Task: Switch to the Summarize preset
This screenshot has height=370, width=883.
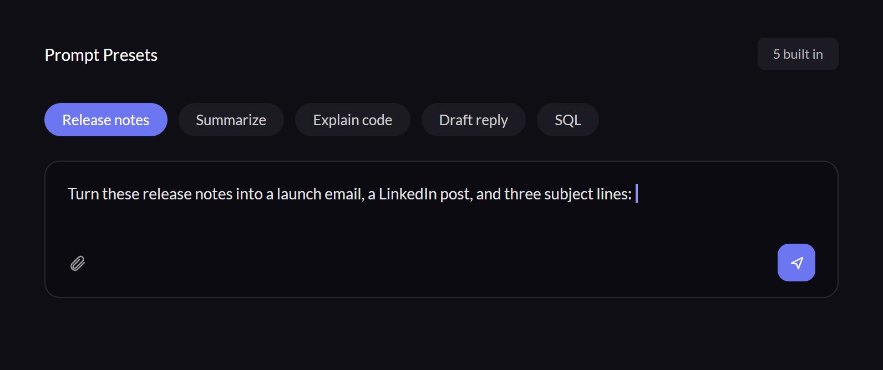Action: [231, 120]
